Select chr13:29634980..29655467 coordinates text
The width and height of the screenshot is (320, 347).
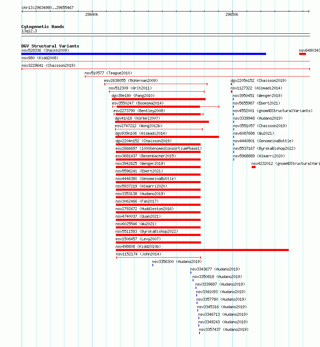pyautogui.click(x=47, y=8)
